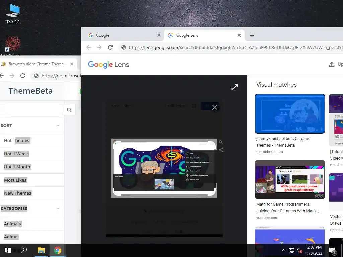Go back in Google Lens window
The height and width of the screenshot is (257, 343).
pos(89,47)
